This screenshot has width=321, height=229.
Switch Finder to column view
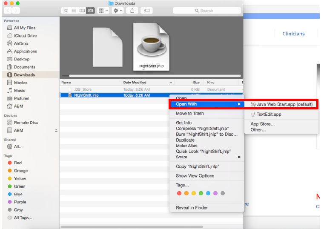pos(82,11)
